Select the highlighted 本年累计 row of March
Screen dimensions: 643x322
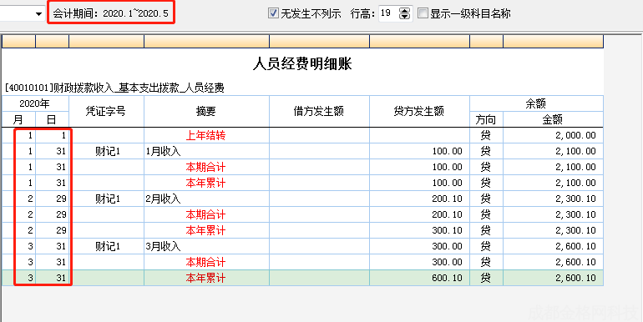pos(302,278)
